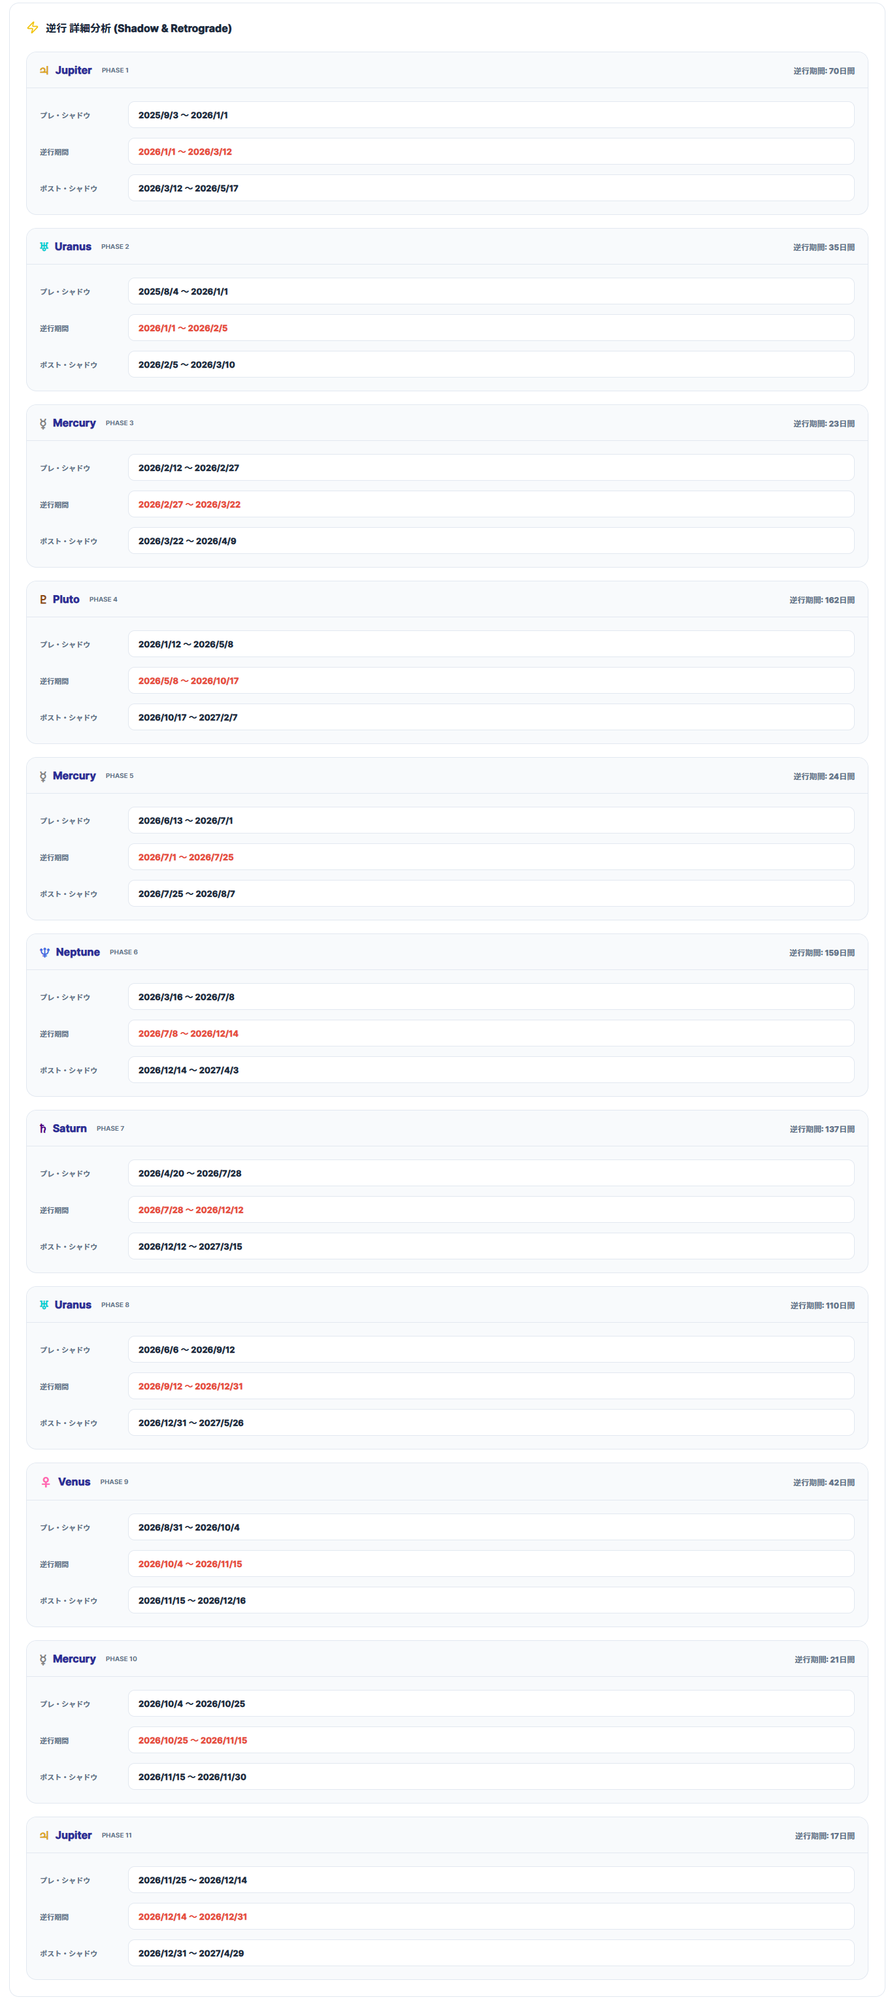890x2008 pixels.
Task: Click the Uranus symbol in Phase 2
Action: click(44, 247)
